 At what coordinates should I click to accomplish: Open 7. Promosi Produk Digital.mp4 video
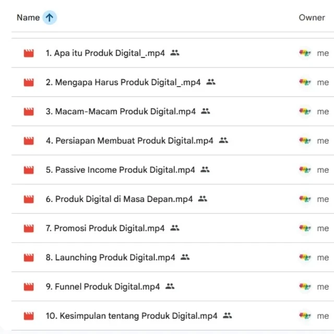coord(105,228)
